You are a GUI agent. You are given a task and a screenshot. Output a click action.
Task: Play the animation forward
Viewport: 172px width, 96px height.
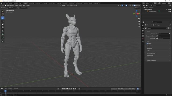coord(68,89)
